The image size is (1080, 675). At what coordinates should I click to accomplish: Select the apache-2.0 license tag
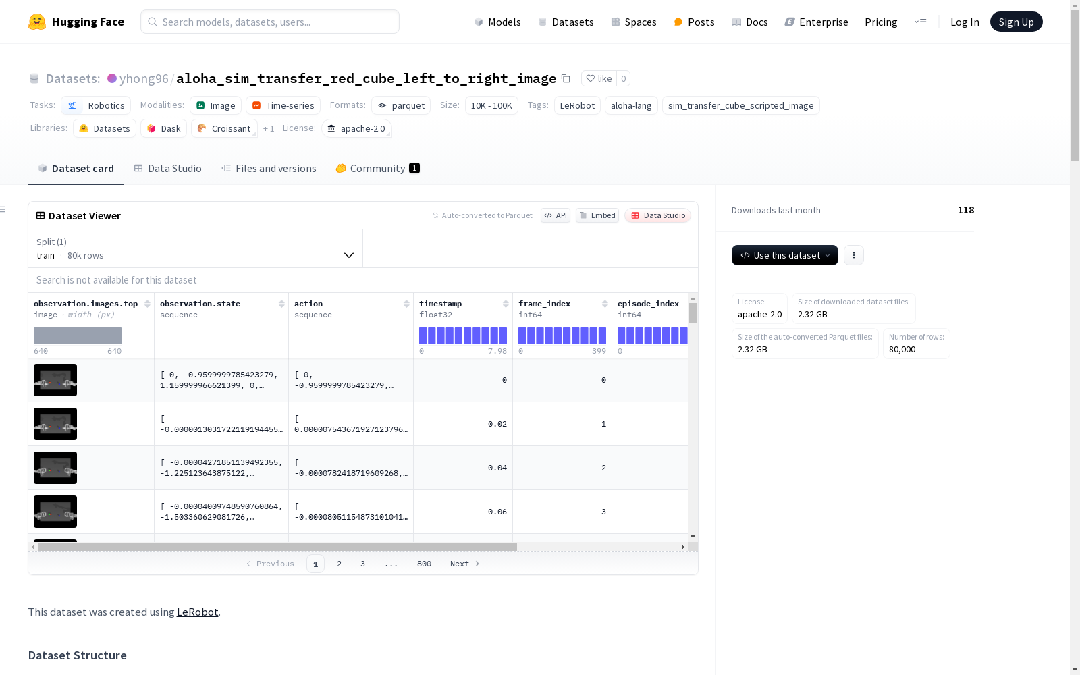coord(356,128)
